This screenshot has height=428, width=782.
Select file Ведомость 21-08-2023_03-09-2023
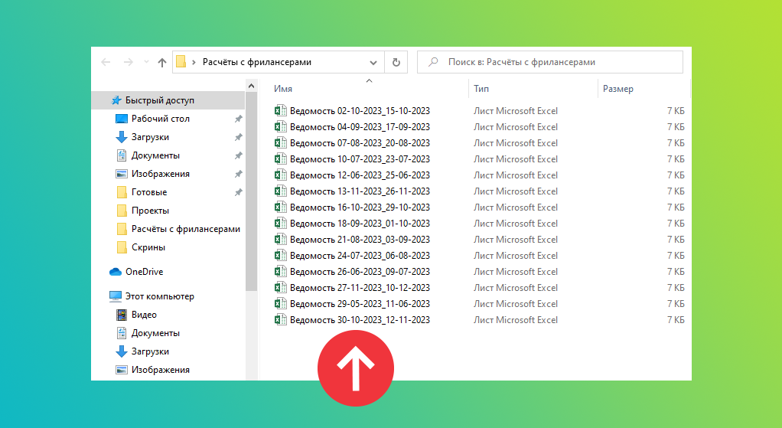360,240
